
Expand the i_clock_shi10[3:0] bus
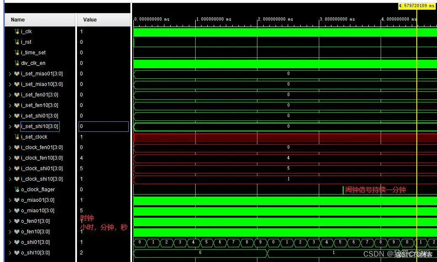pyautogui.click(x=9, y=179)
